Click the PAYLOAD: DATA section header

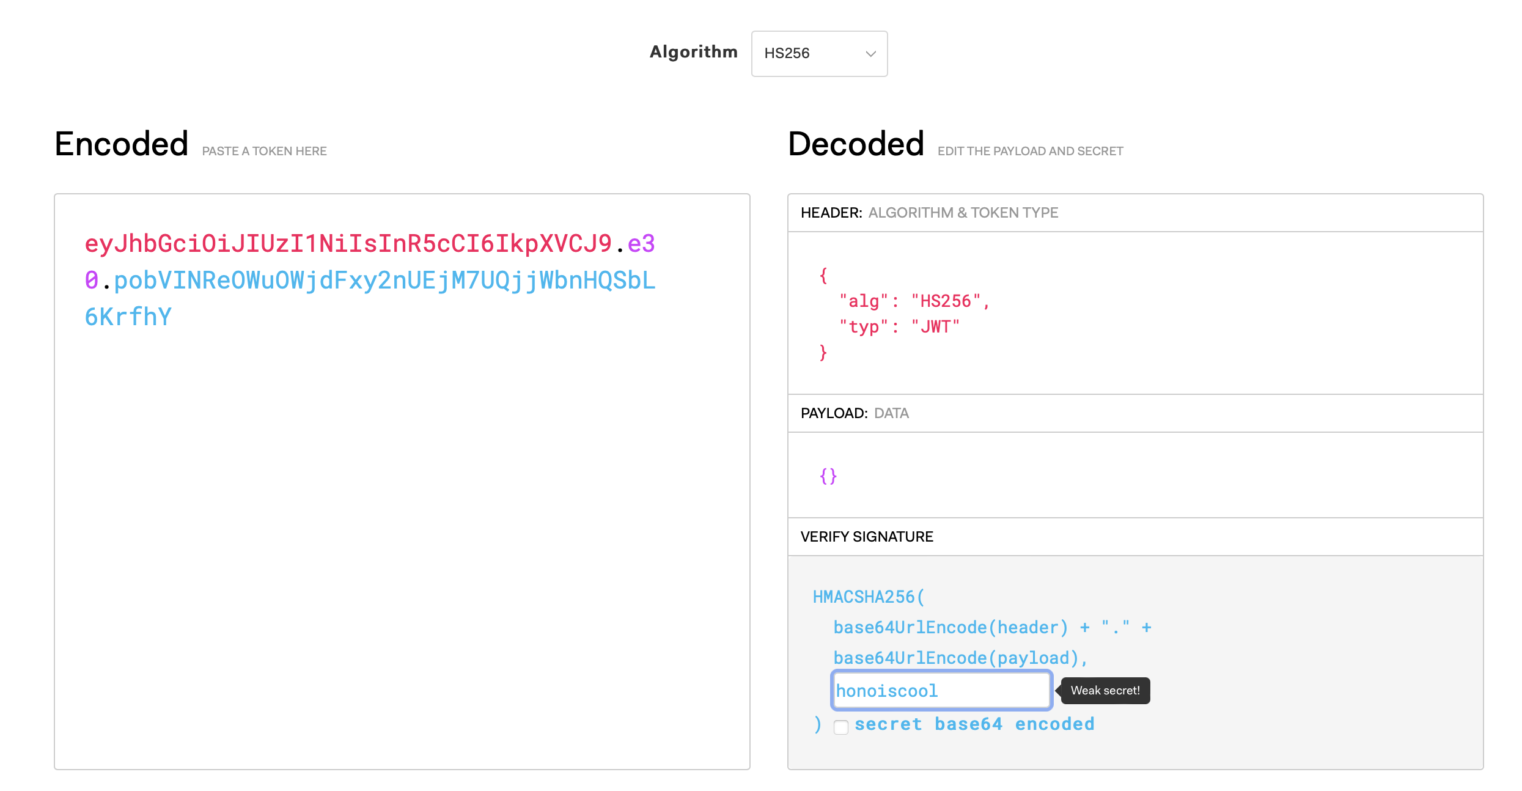pos(854,413)
